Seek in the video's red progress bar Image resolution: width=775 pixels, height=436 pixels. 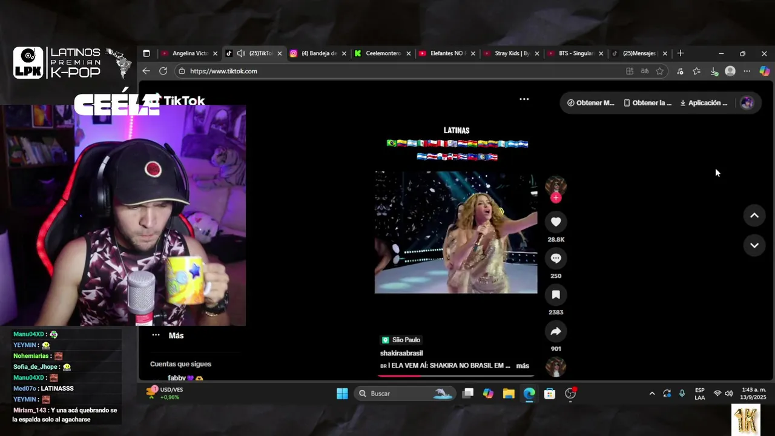click(x=456, y=375)
